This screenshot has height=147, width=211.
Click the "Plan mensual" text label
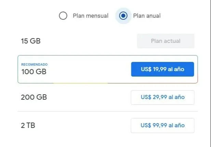91,16
